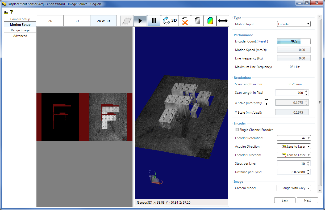
Task: Toggle the X Scale lock
Action: 266,102
